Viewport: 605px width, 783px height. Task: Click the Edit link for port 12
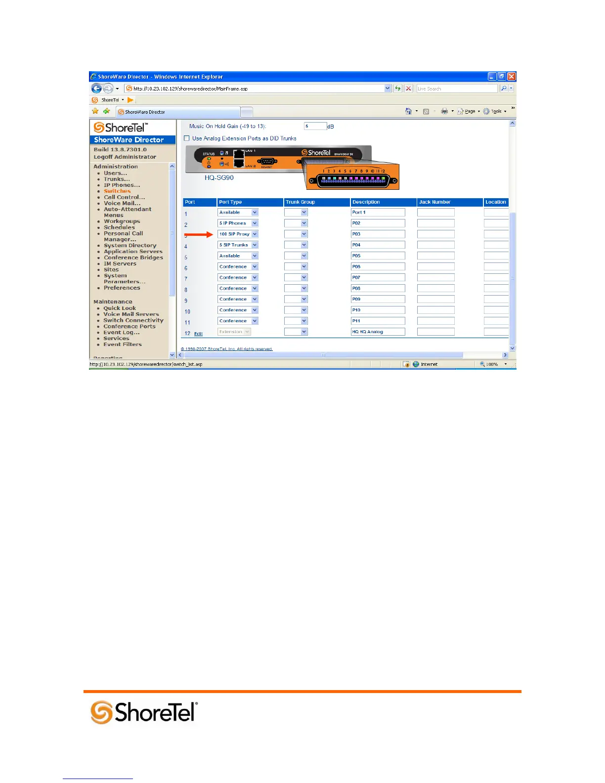(198, 334)
